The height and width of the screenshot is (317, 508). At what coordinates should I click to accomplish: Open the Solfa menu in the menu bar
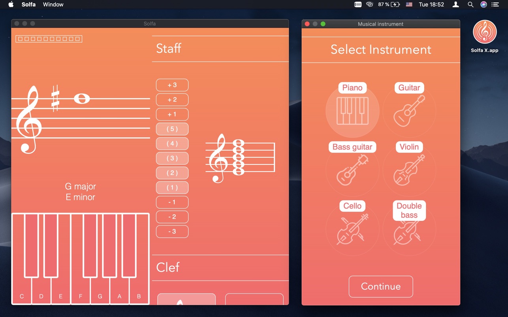tap(28, 5)
